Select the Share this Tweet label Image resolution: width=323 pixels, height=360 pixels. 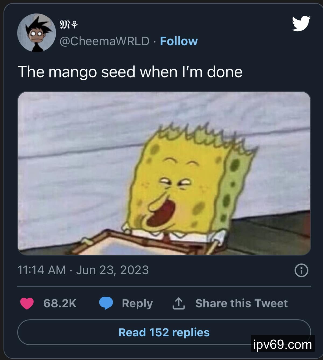pyautogui.click(x=241, y=303)
